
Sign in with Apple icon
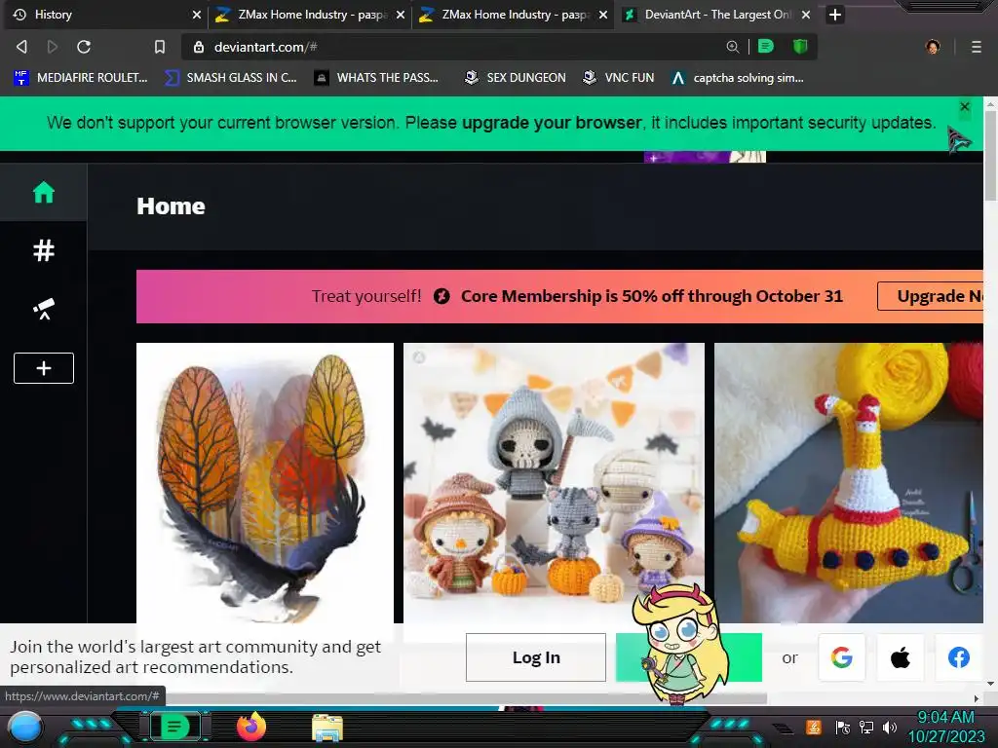(x=900, y=657)
